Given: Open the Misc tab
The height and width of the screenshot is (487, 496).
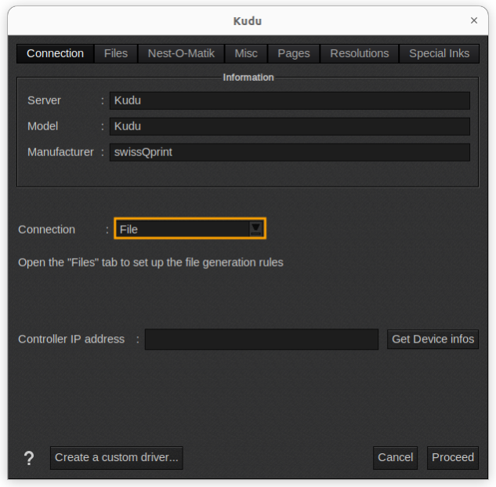Looking at the screenshot, I should (246, 53).
